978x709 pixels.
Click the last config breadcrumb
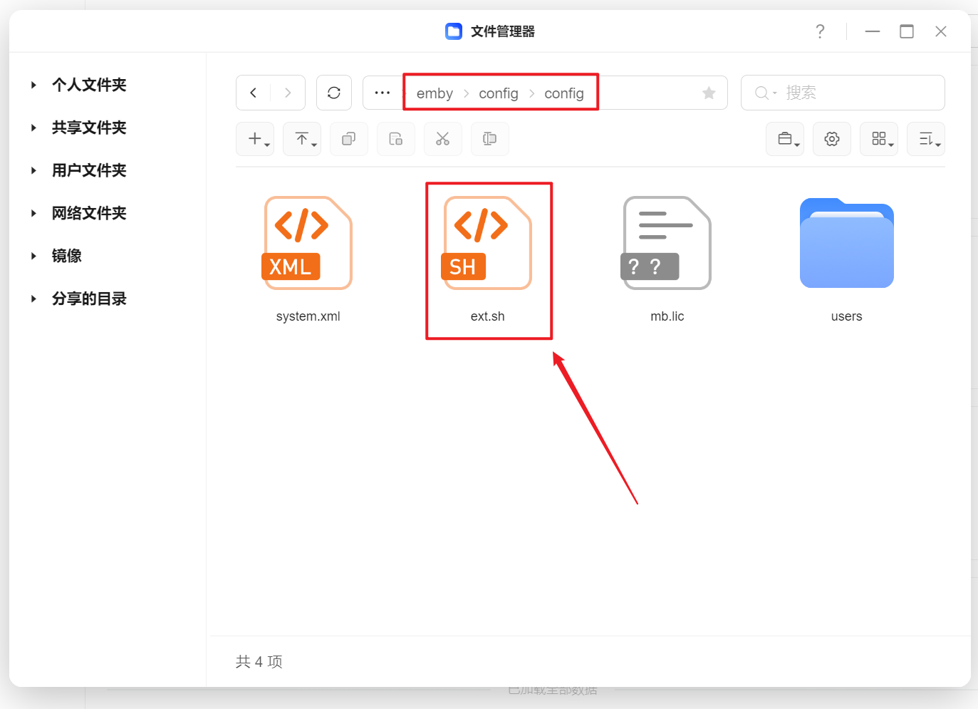564,93
